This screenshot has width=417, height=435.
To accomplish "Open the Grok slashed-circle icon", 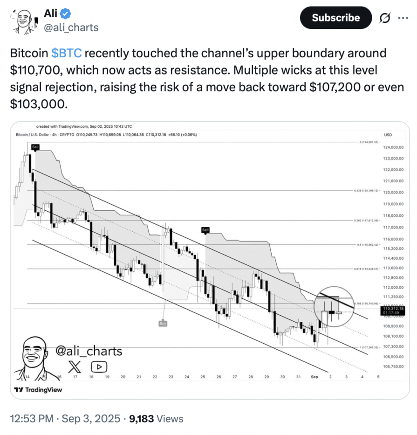I will [384, 18].
